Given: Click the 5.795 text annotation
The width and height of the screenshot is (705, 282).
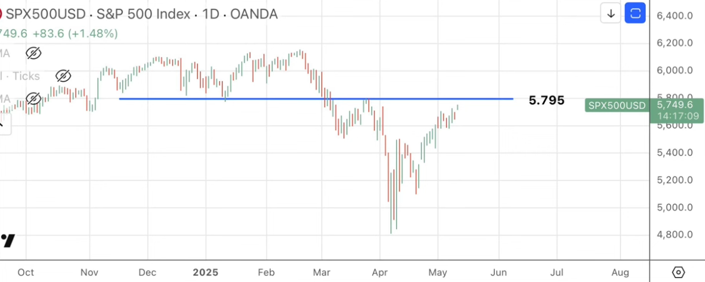Looking at the screenshot, I should (x=546, y=100).
